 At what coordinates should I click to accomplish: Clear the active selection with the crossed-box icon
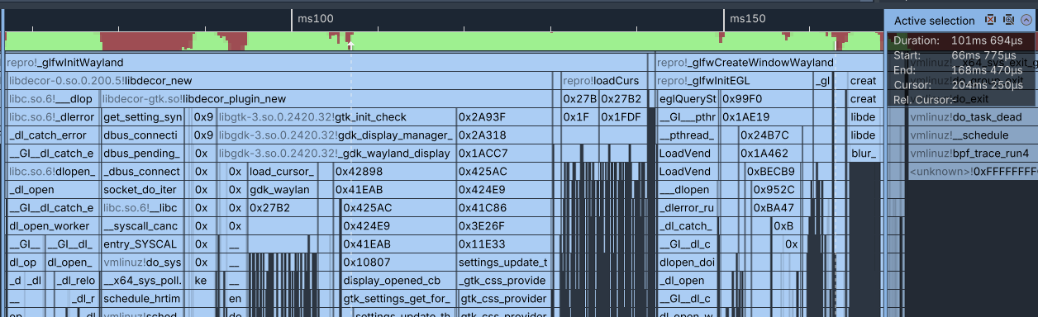[x=990, y=20]
